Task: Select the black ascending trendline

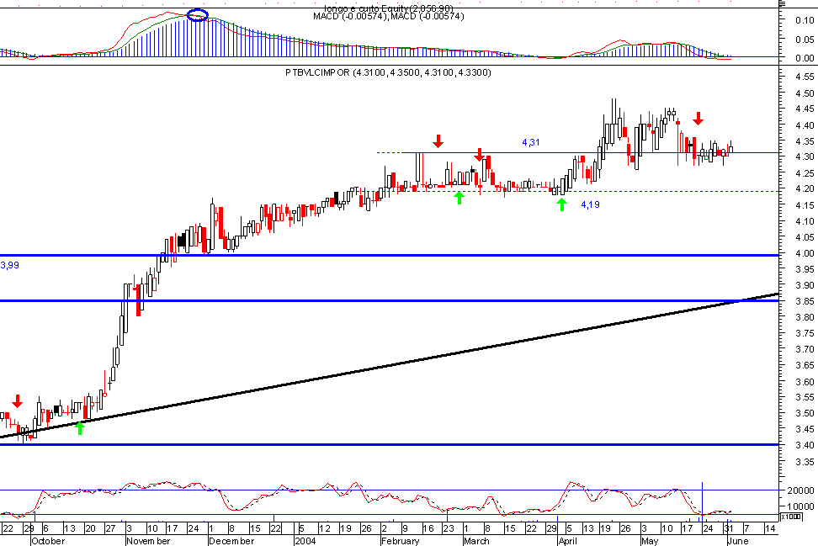Action: click(x=389, y=366)
